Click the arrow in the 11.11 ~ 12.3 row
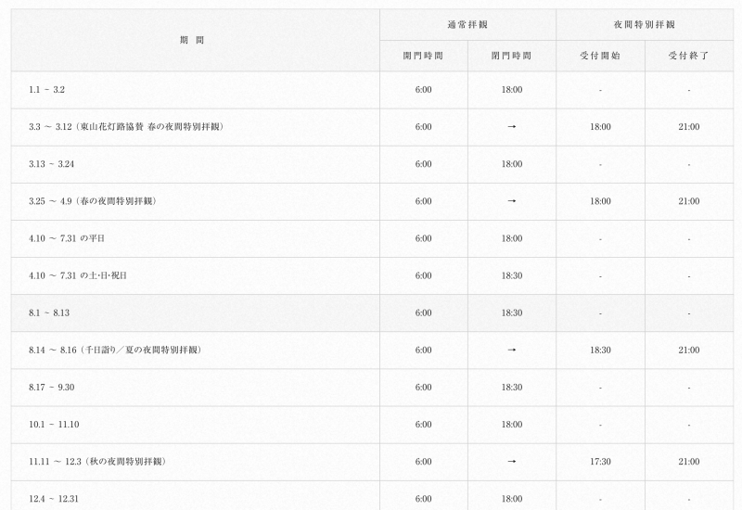This screenshot has height=510, width=742. coord(512,461)
